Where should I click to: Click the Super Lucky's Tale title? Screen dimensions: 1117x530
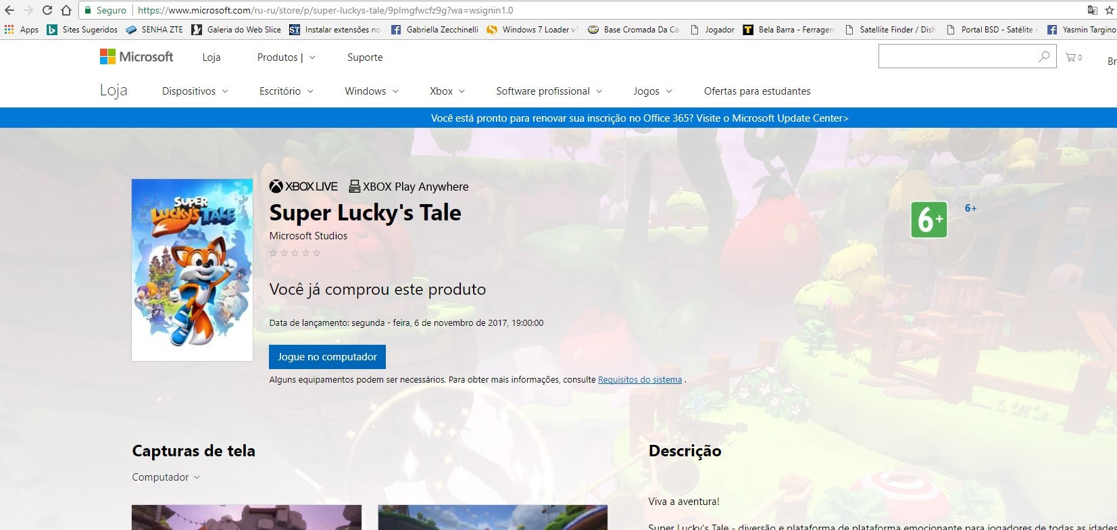click(365, 213)
